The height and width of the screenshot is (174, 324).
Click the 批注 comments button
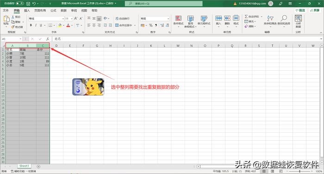[300, 10]
